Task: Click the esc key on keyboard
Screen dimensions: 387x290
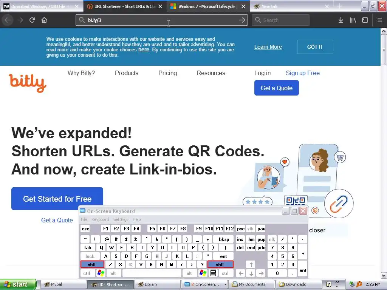Action: coord(85,228)
